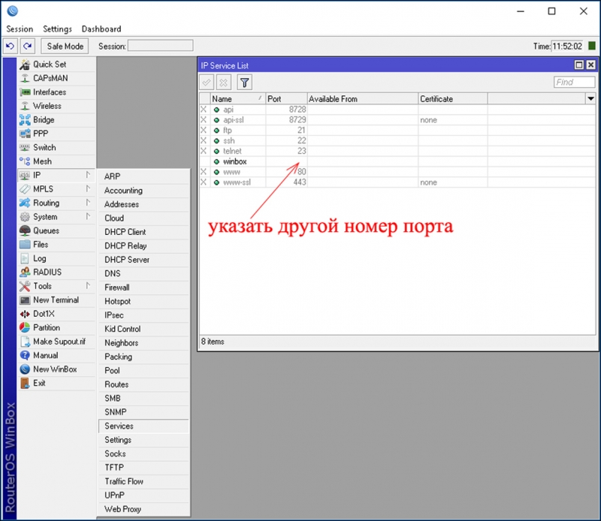Select Firewall in the IP submenu
Image resolution: width=601 pixels, height=521 pixels.
(x=117, y=287)
